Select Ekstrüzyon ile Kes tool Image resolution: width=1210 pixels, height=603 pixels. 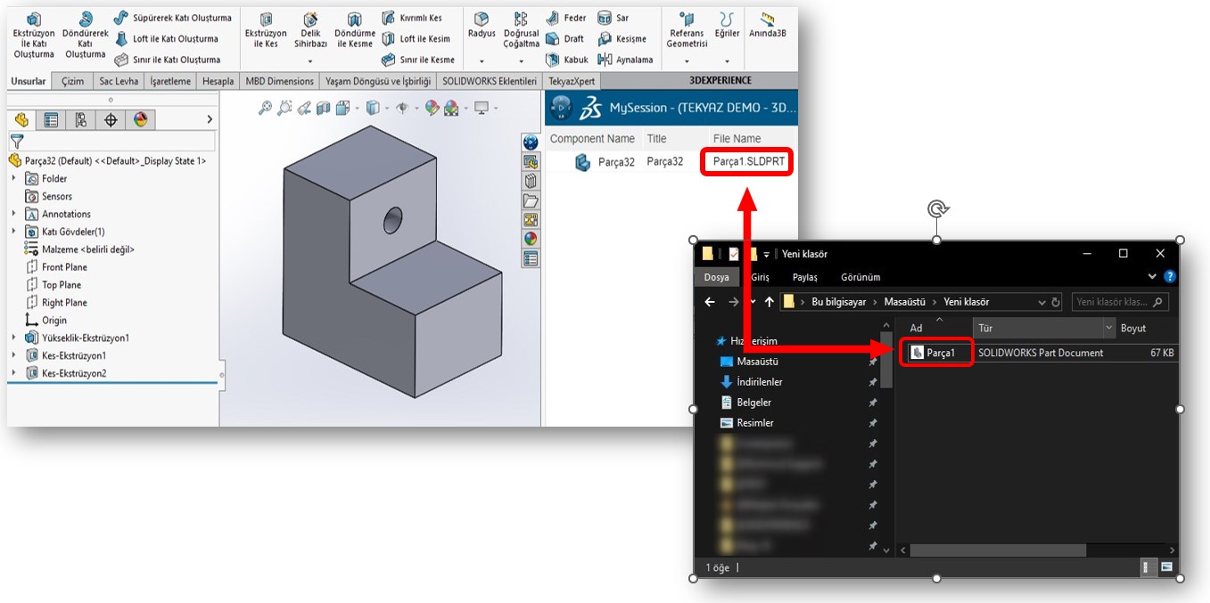tap(266, 30)
